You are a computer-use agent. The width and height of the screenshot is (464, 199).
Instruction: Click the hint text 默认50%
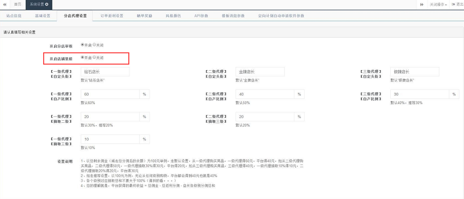[243, 103]
